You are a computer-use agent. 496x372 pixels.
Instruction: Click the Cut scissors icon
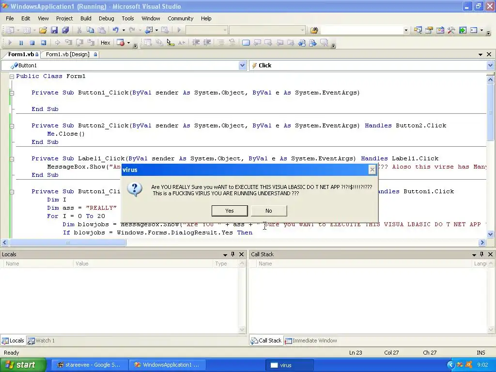point(79,30)
